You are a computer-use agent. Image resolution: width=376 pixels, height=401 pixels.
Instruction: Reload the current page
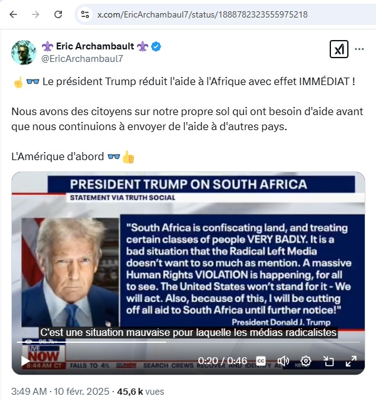(x=58, y=14)
